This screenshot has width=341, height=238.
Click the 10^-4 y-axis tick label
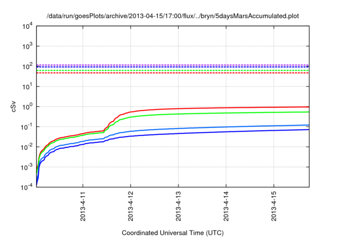[x=28, y=187]
